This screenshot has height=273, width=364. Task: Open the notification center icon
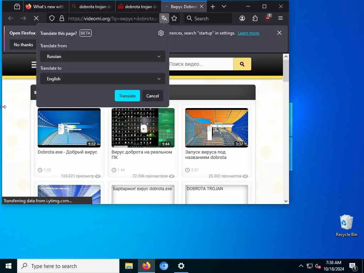coord(353,266)
